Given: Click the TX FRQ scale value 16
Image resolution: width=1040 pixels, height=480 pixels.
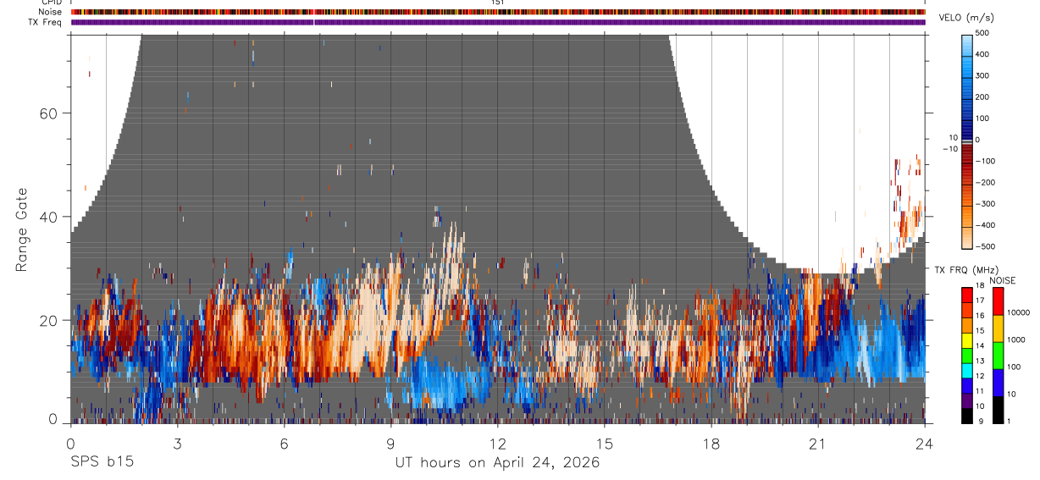Looking at the screenshot, I should coord(978,316).
